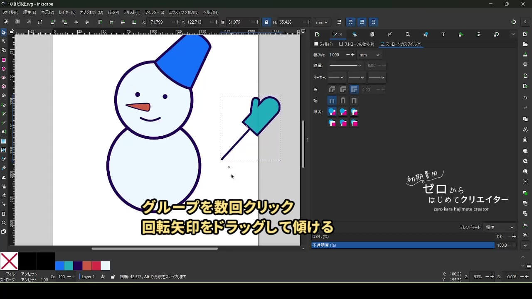Select the round cap style button

(x=343, y=101)
